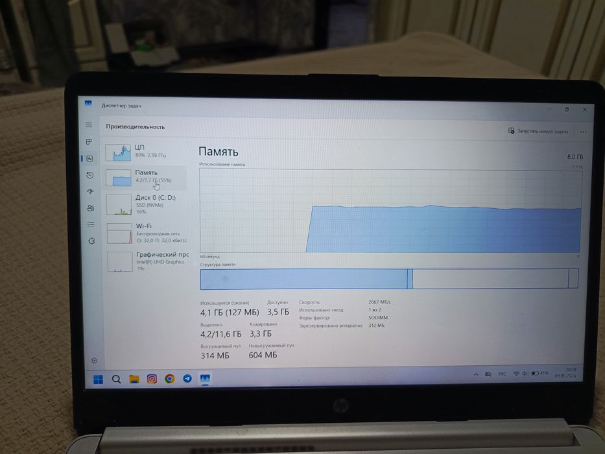
Task: Click the '1 из 2' slots used value
Action: [375, 309]
